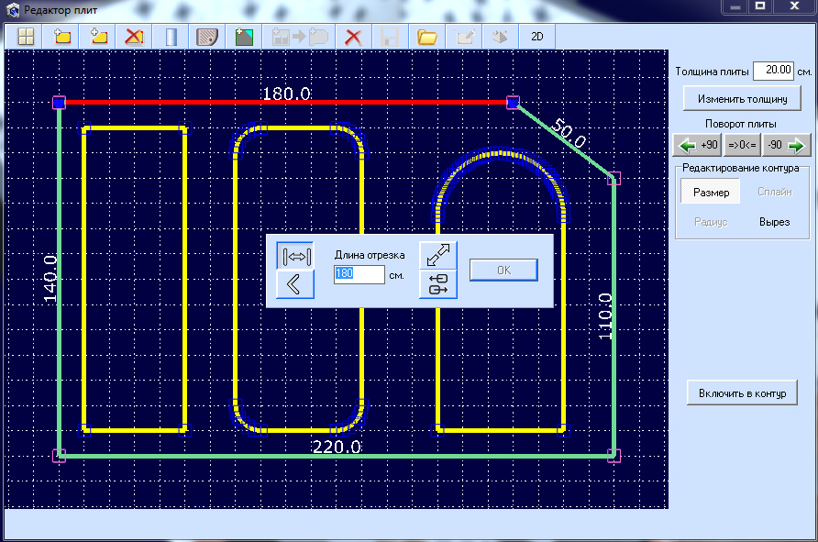
Task: Toggle the Размер contour editing mode
Action: (711, 193)
